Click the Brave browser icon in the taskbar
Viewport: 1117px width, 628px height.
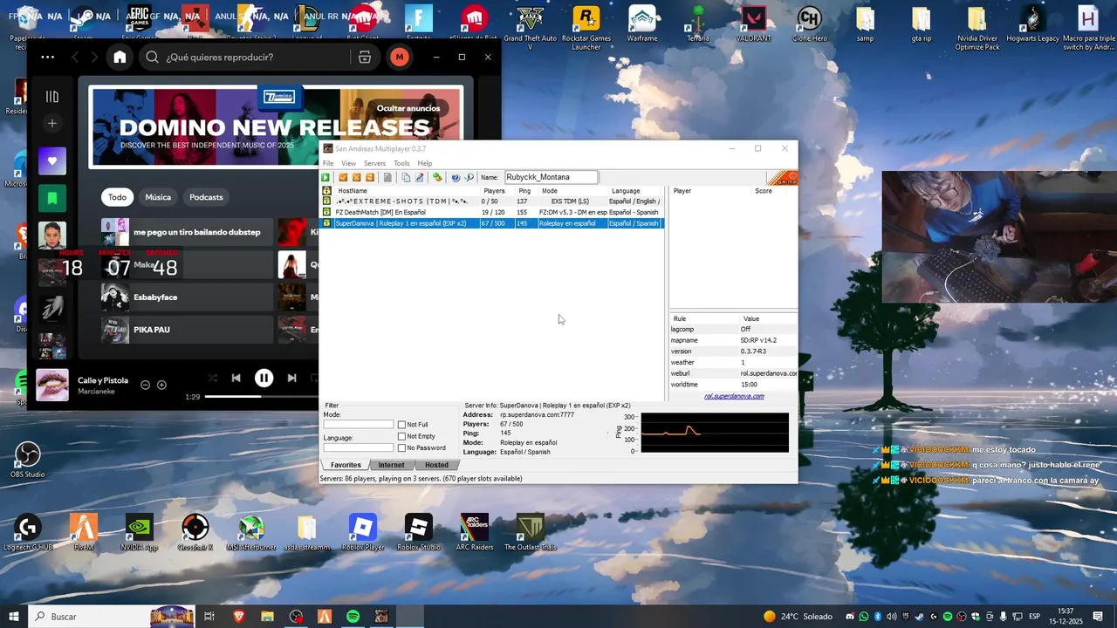coord(239,617)
